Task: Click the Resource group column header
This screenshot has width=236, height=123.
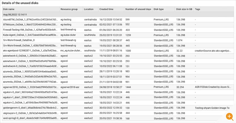Action: coord(69,9)
